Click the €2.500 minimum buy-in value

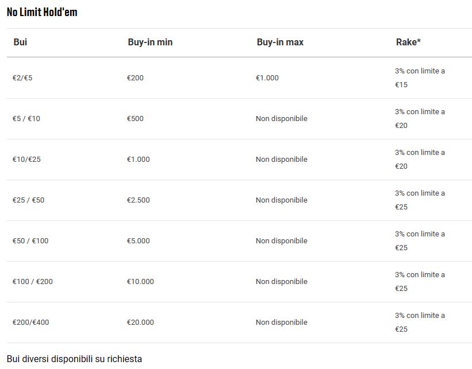pos(138,200)
